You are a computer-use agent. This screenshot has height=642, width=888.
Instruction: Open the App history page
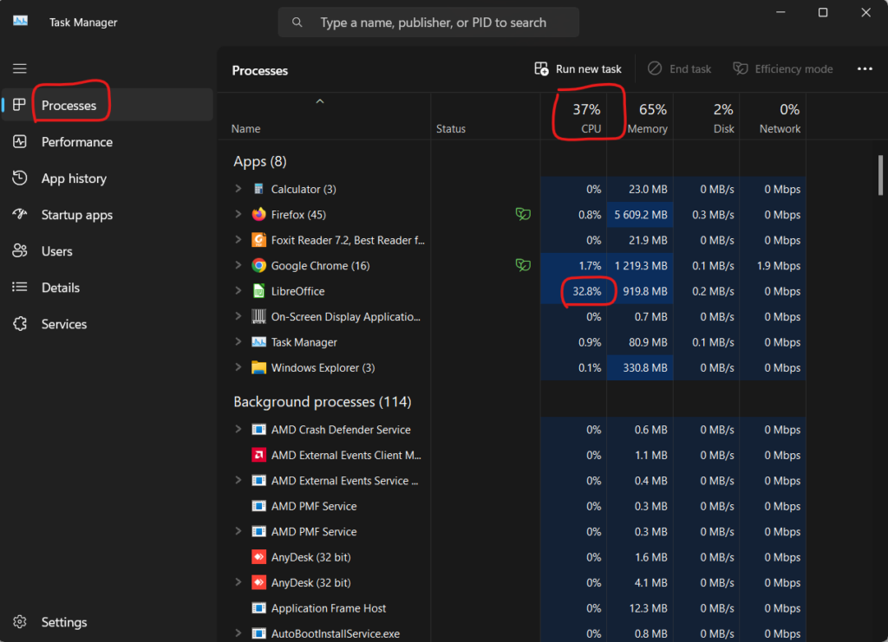coord(107,178)
